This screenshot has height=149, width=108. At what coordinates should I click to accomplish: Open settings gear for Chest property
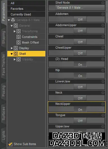coord(103,37)
